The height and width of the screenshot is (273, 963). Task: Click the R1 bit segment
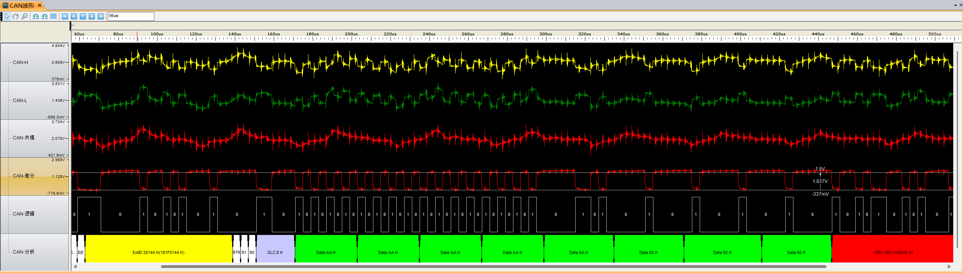point(244,249)
